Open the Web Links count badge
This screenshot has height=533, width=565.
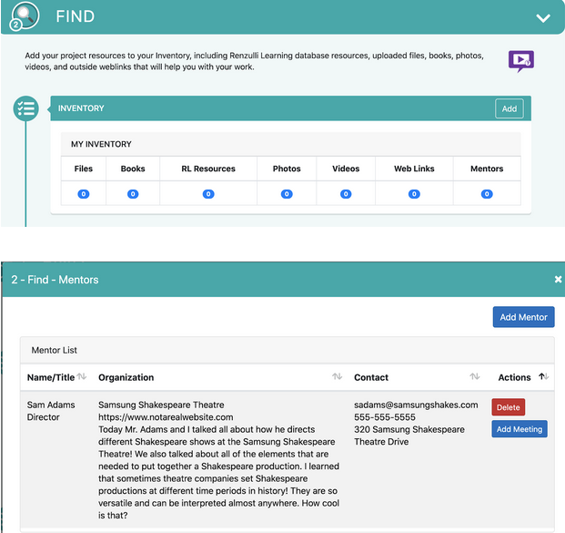click(414, 194)
